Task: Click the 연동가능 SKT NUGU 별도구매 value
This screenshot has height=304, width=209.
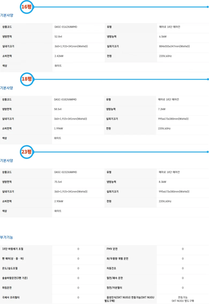Action: (183, 299)
